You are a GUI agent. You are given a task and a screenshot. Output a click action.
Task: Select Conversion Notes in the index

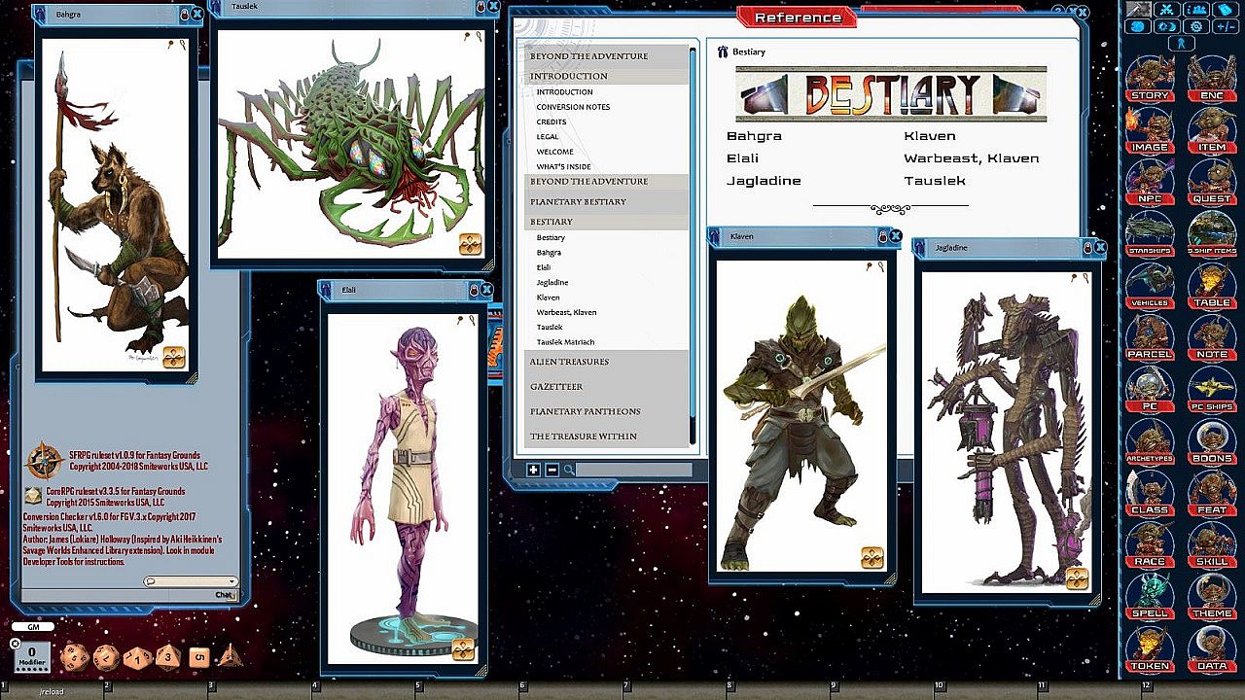click(573, 107)
